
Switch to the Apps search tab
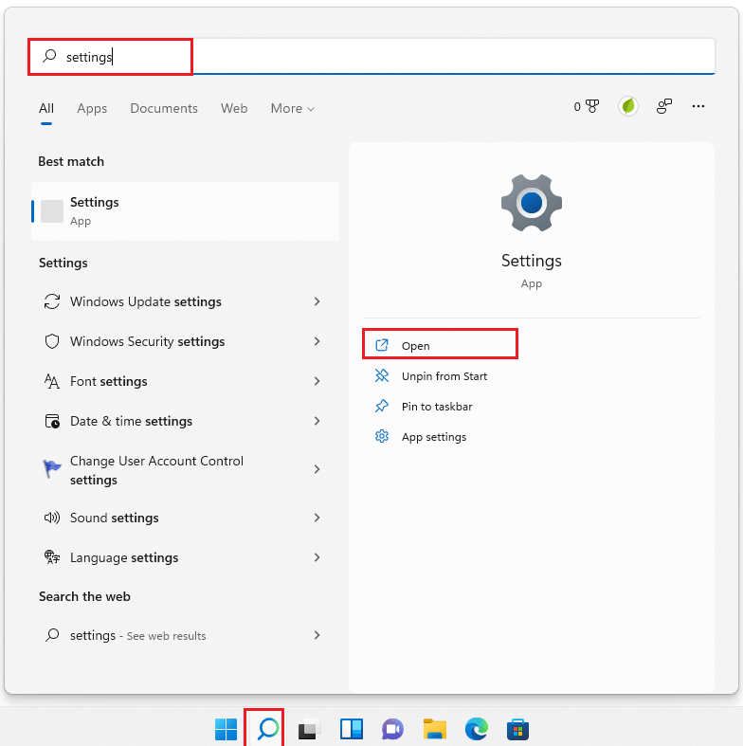(x=92, y=108)
